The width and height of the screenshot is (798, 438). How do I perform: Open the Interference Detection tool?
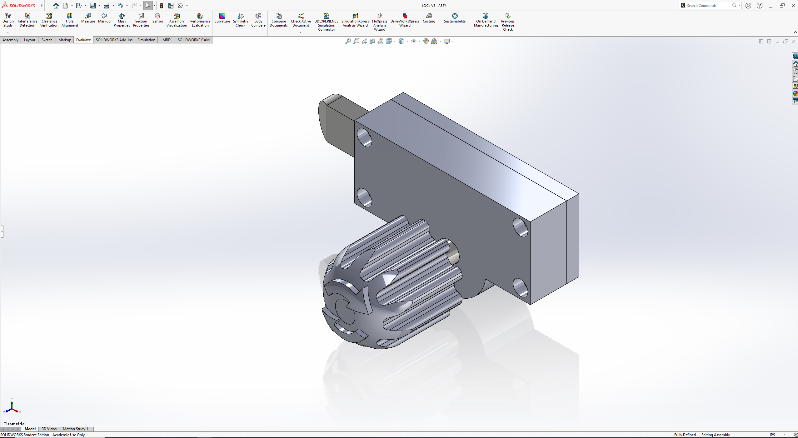[x=27, y=20]
